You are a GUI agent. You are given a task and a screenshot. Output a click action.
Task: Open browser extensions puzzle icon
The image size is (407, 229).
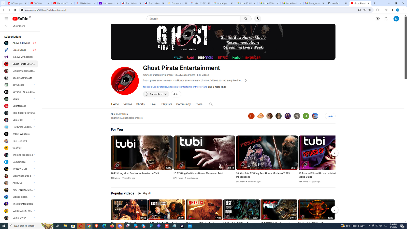tap(378, 10)
